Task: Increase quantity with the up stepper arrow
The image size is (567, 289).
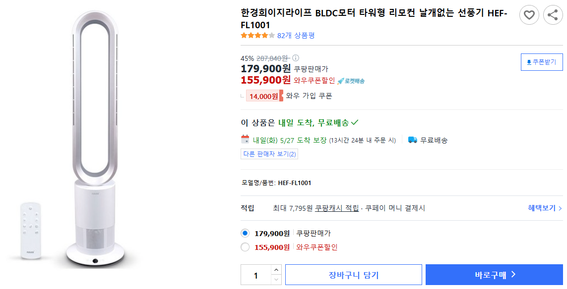Action: (x=275, y=270)
